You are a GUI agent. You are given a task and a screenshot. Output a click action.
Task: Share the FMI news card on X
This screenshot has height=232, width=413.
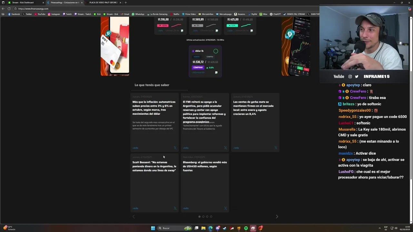[225, 148]
